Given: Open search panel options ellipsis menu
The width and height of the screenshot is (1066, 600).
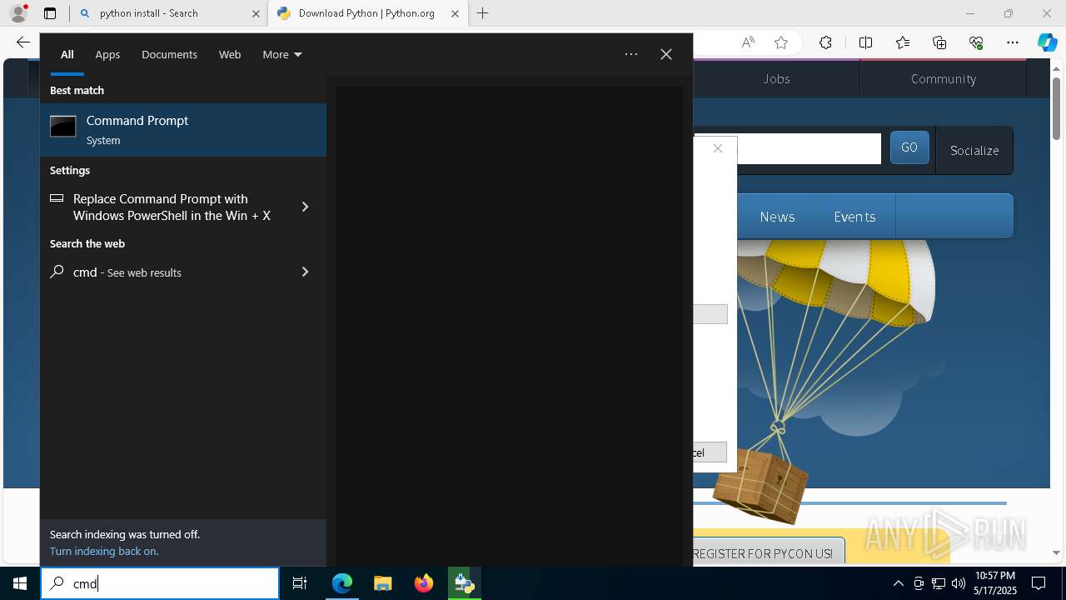Looking at the screenshot, I should click(x=631, y=54).
